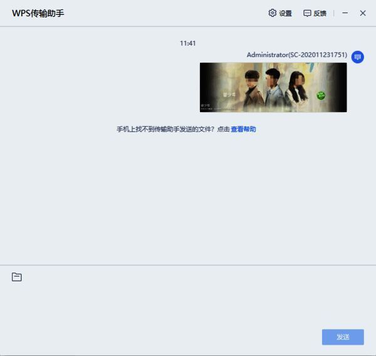Click into the message input area
This screenshot has width=376, height=356.
188,305
